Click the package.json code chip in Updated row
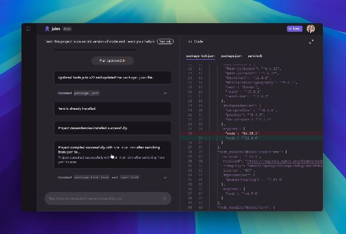 pos(86,93)
